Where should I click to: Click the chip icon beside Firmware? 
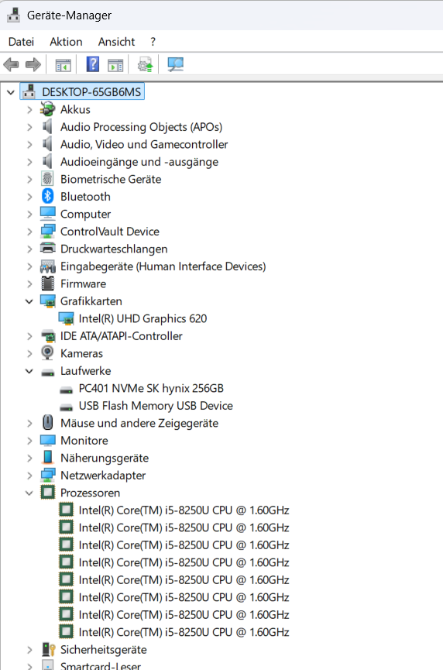47,283
